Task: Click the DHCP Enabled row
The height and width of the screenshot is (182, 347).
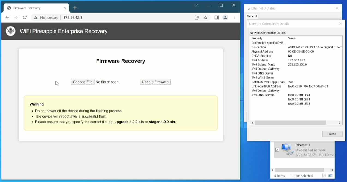Action: 296,56
